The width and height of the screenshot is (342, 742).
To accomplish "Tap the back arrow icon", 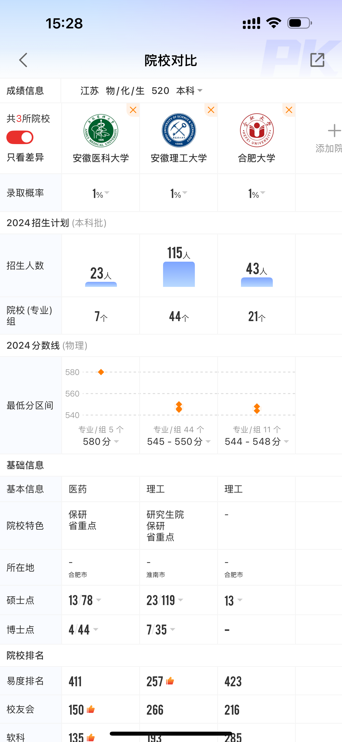I will (23, 60).
